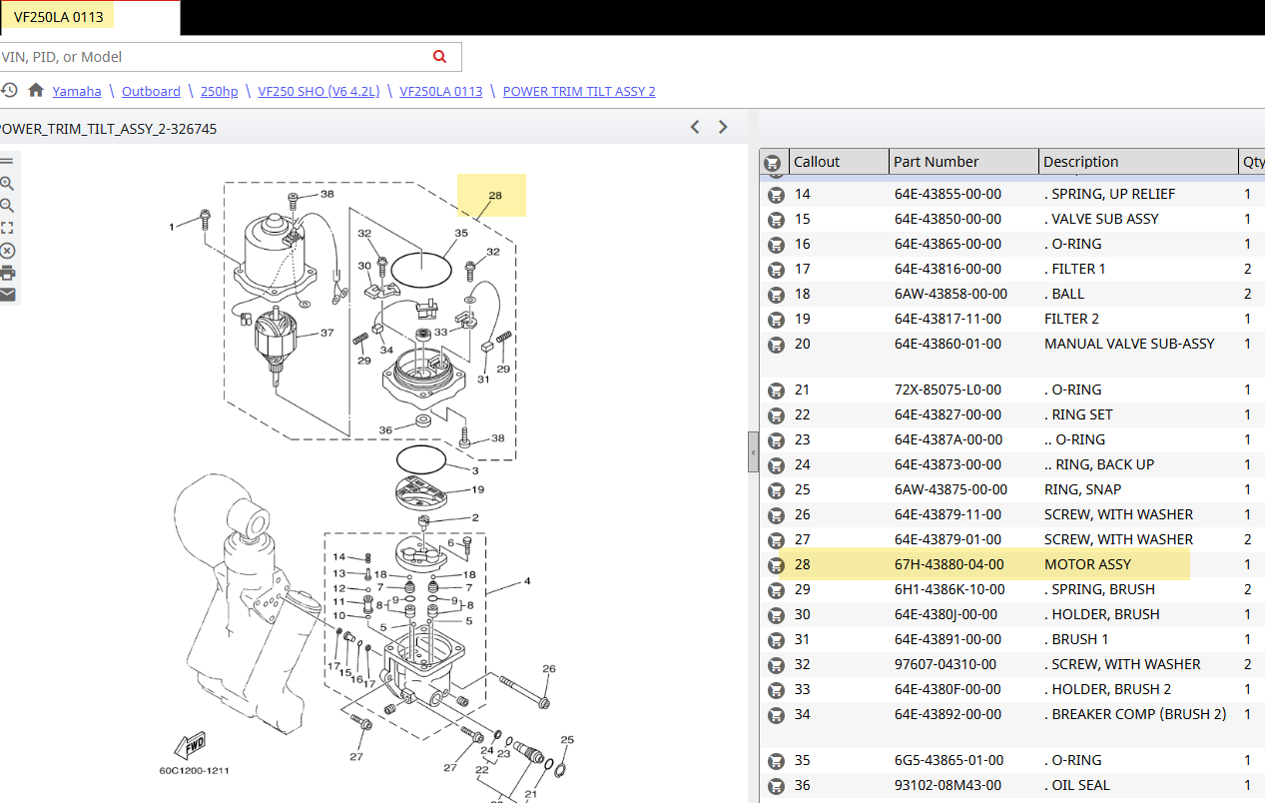The height and width of the screenshot is (803, 1265).
Task: Select the VF250LA 0113 tab
Action: [59, 17]
